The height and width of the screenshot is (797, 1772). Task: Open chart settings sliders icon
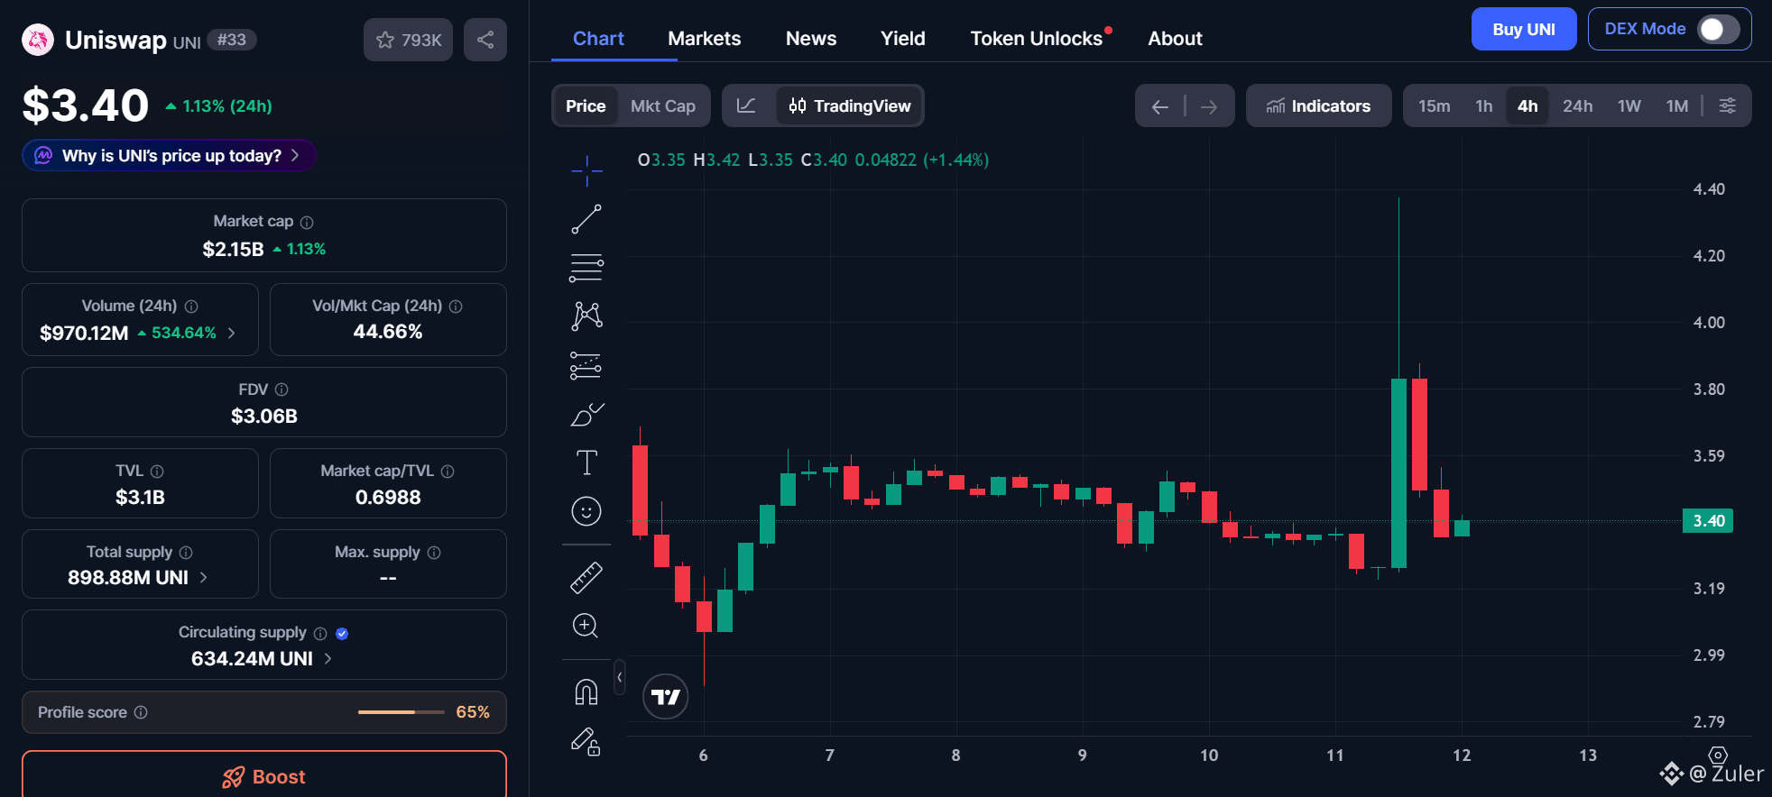click(1728, 105)
